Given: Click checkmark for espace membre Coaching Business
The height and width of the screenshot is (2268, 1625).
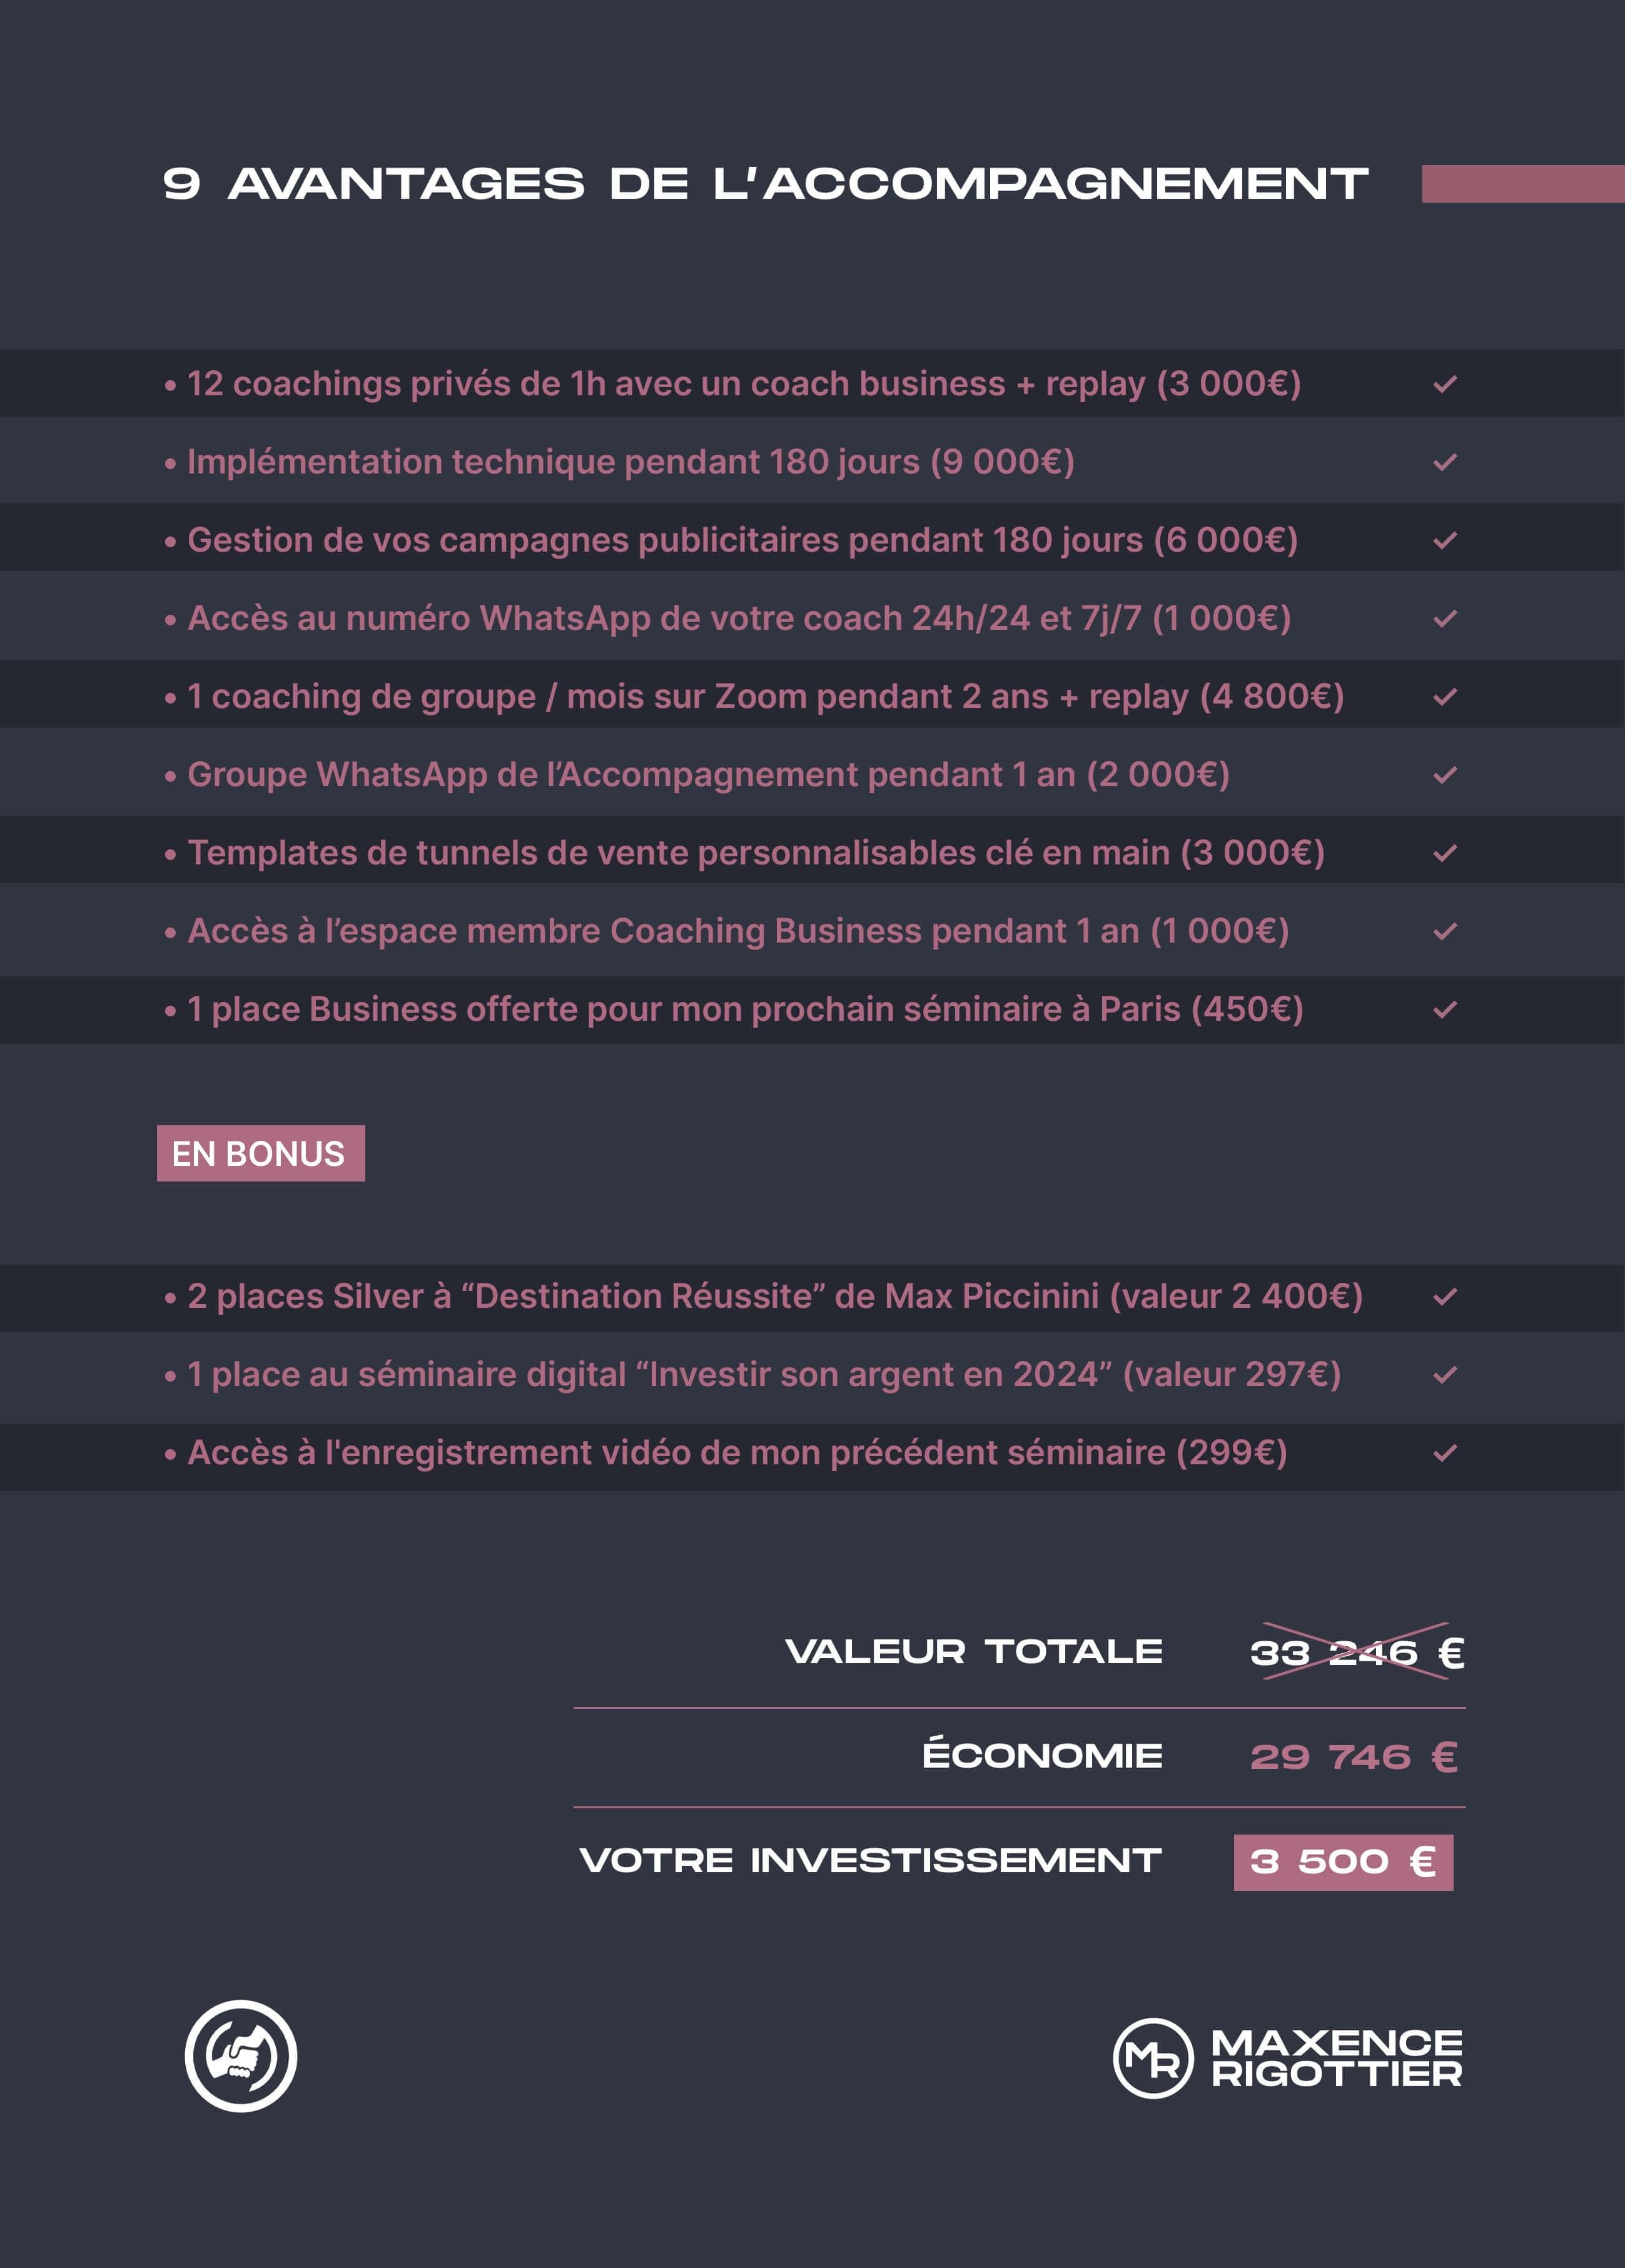Looking at the screenshot, I should pos(1445,931).
